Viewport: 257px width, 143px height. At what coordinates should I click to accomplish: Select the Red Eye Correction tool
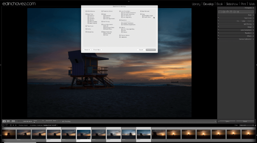coord(227,12)
